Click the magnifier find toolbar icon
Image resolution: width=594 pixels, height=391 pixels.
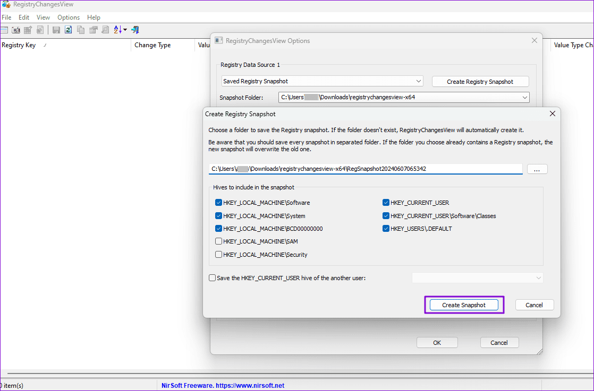[105, 30]
